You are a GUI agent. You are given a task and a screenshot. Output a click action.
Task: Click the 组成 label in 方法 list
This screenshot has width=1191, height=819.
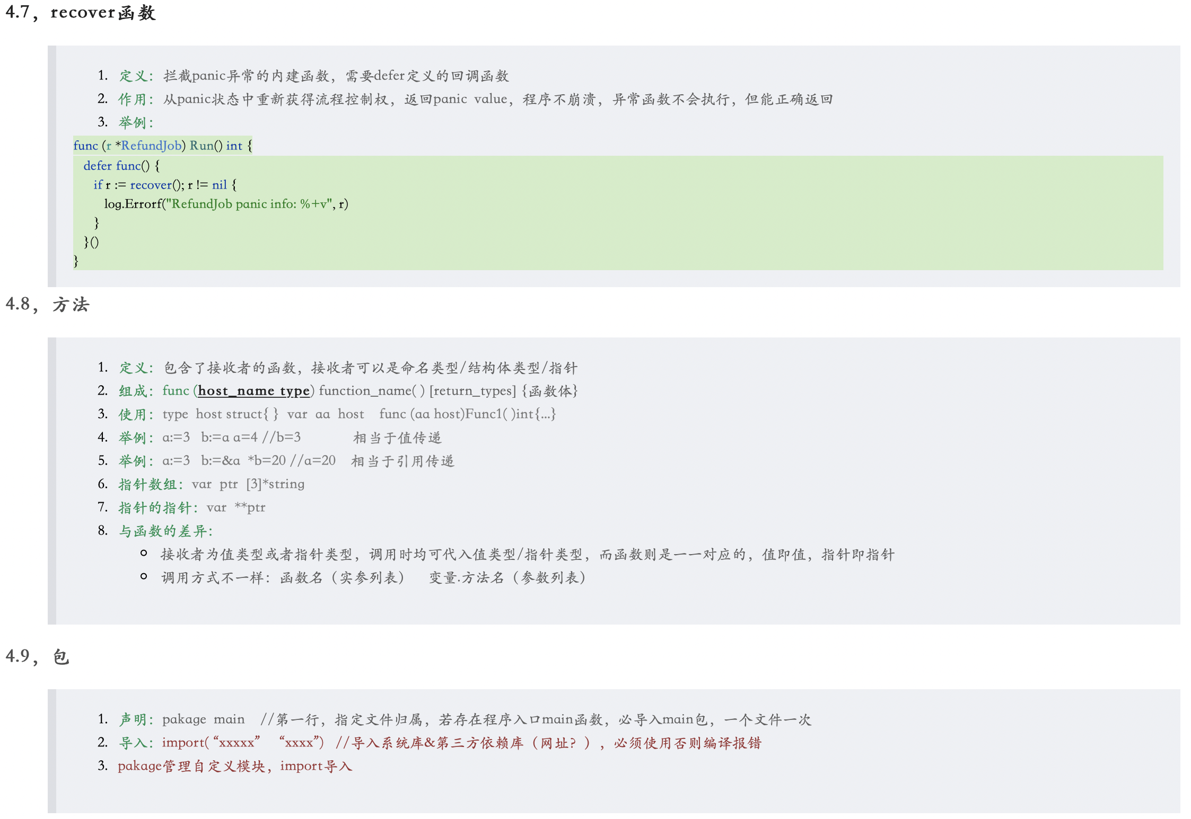[x=135, y=391]
